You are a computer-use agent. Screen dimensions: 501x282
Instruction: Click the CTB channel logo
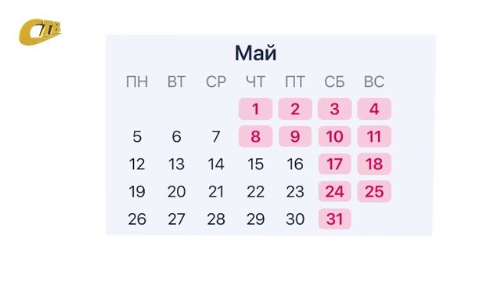40,31
